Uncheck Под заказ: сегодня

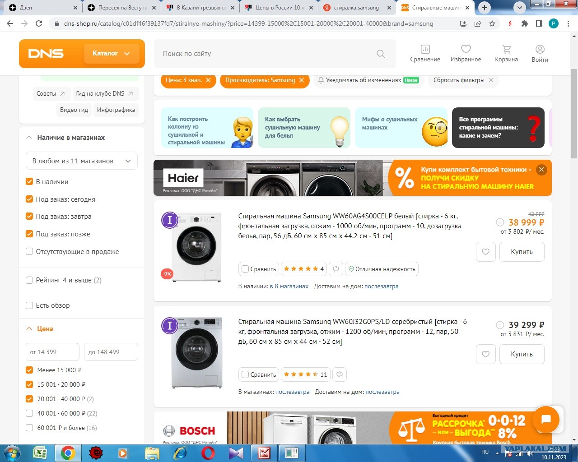point(29,199)
